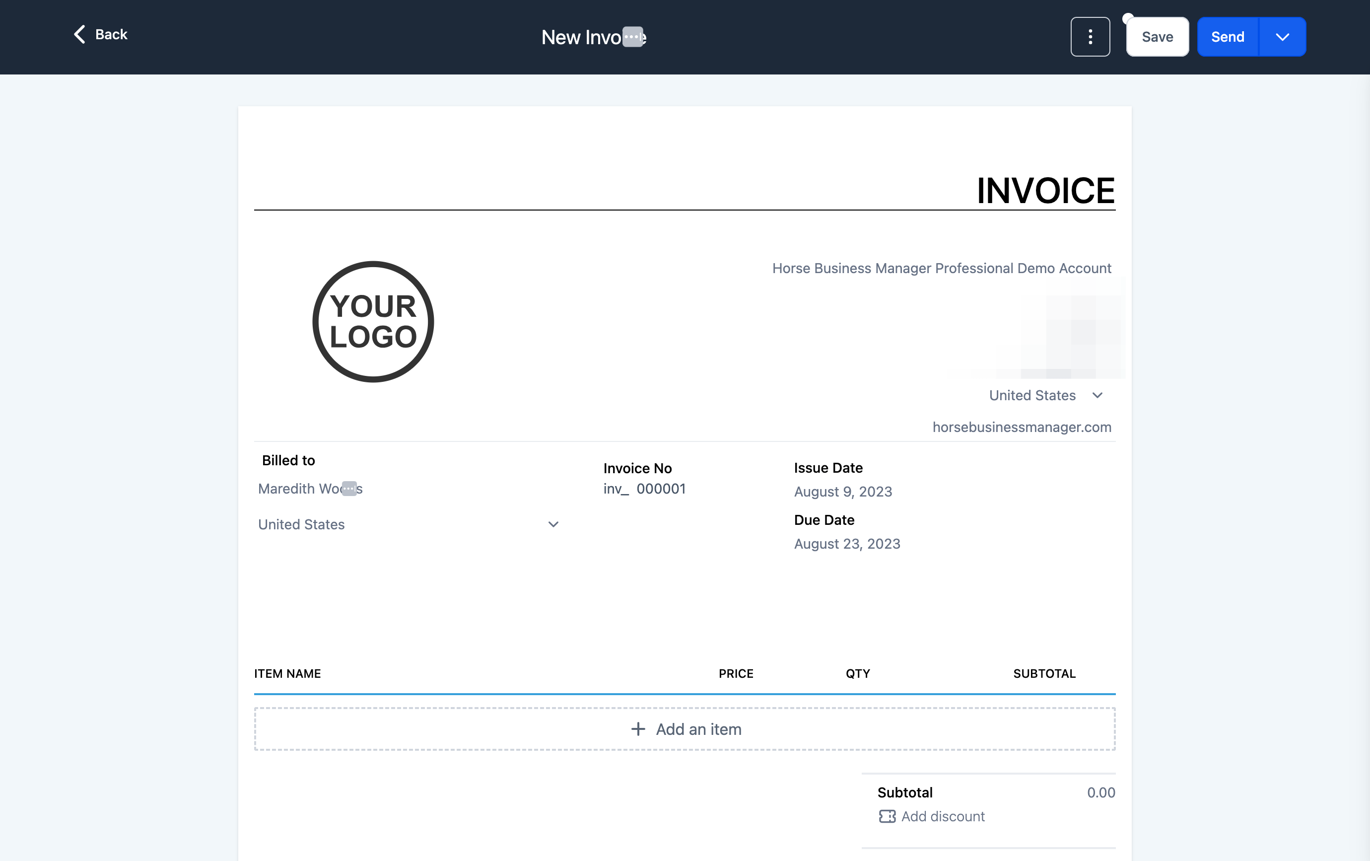Click the Subtotal amount 0.00
Screen dimensions: 1370x861
pos(1101,792)
